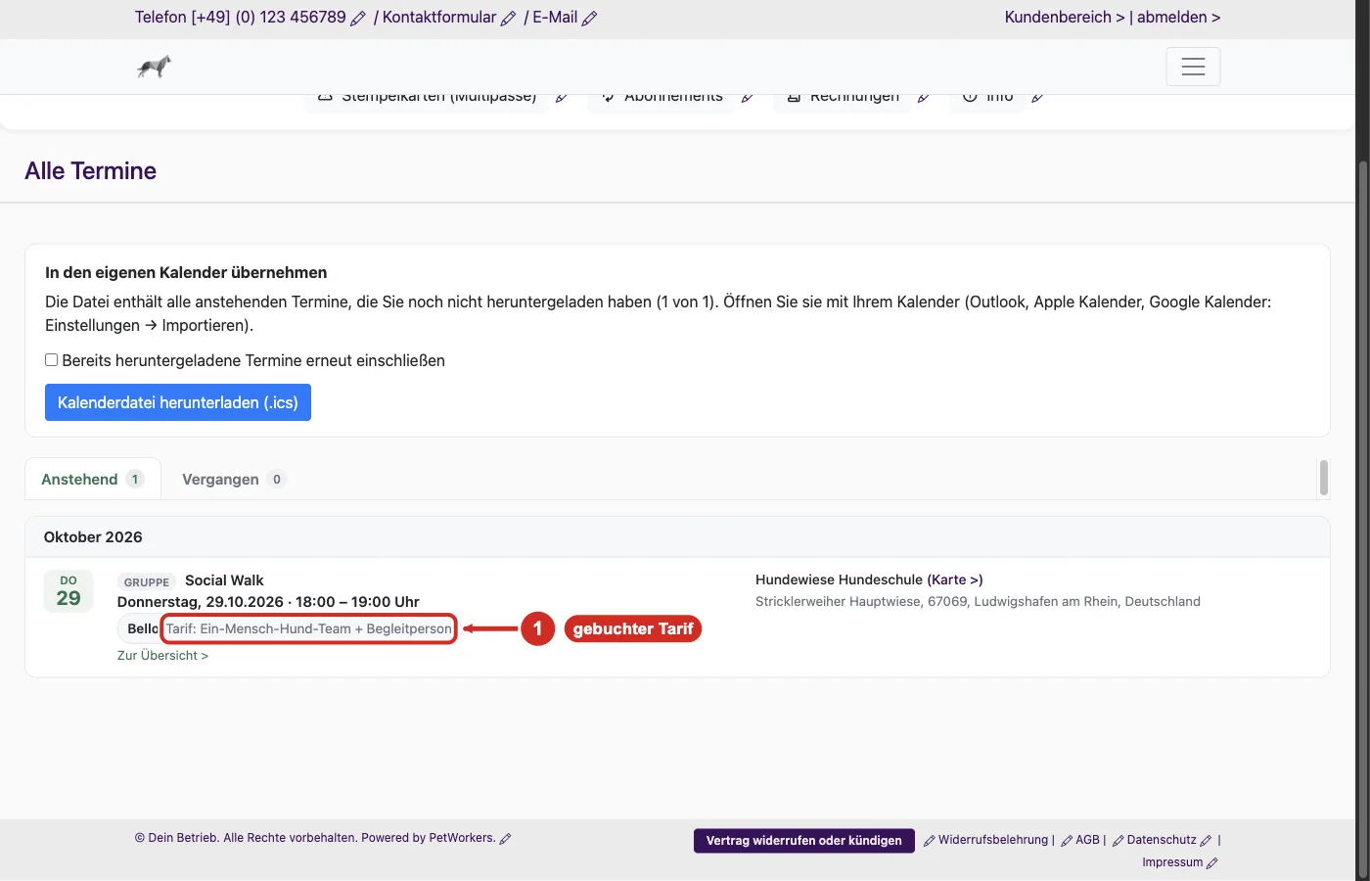This screenshot has height=881, width=1370.
Task: Open the Widerrufsbelehrung footer link
Action: tap(993, 840)
